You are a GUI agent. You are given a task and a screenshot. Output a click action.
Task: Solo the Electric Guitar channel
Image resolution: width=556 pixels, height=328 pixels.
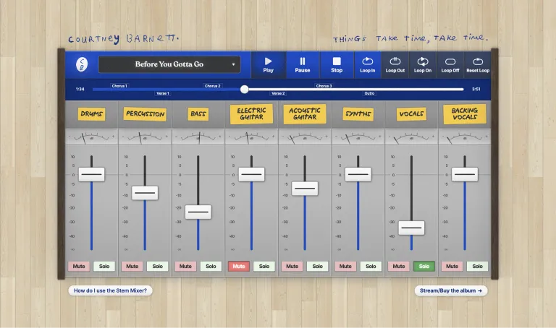tap(264, 266)
